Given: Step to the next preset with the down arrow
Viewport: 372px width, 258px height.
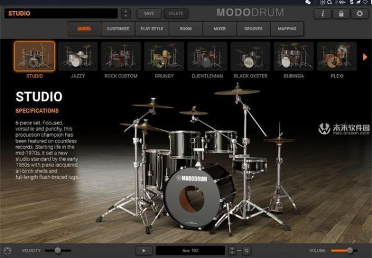Looking at the screenshot, I should click(x=126, y=16).
